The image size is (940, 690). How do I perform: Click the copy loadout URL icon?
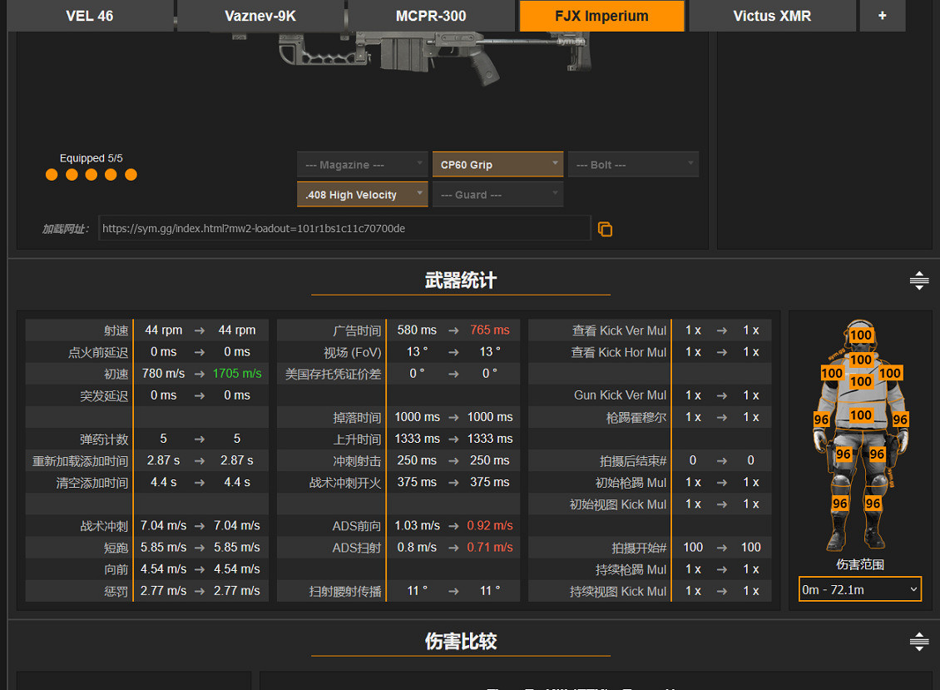pyautogui.click(x=605, y=229)
